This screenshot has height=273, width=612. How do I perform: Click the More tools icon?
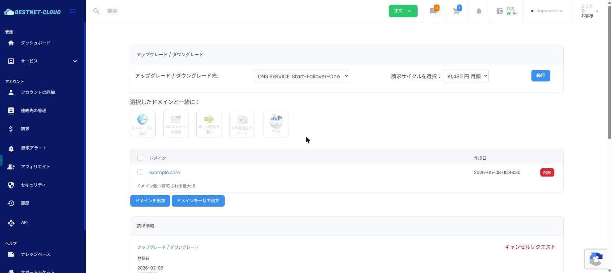276,125
